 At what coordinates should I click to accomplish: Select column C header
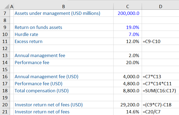(x=127, y=6)
